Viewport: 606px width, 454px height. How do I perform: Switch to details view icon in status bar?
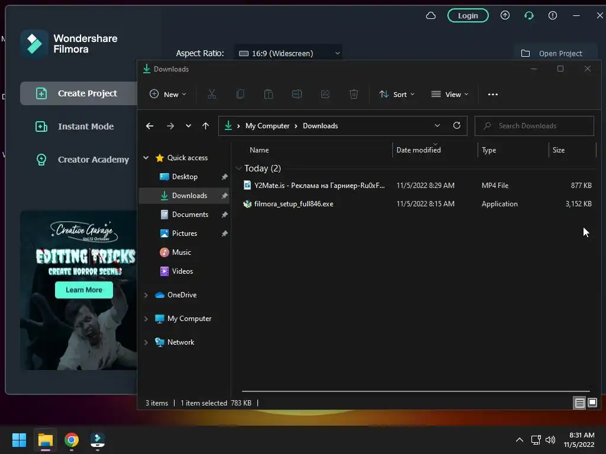pos(579,403)
